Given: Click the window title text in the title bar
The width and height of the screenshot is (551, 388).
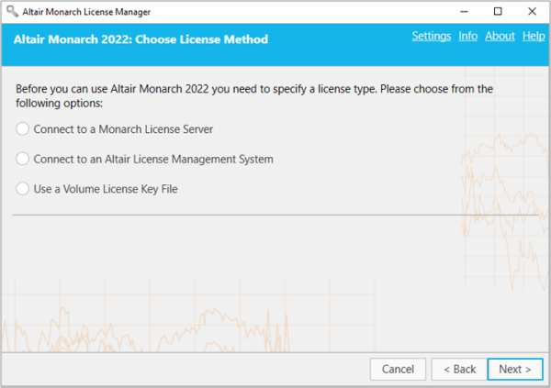Looking at the screenshot, I should (x=86, y=11).
